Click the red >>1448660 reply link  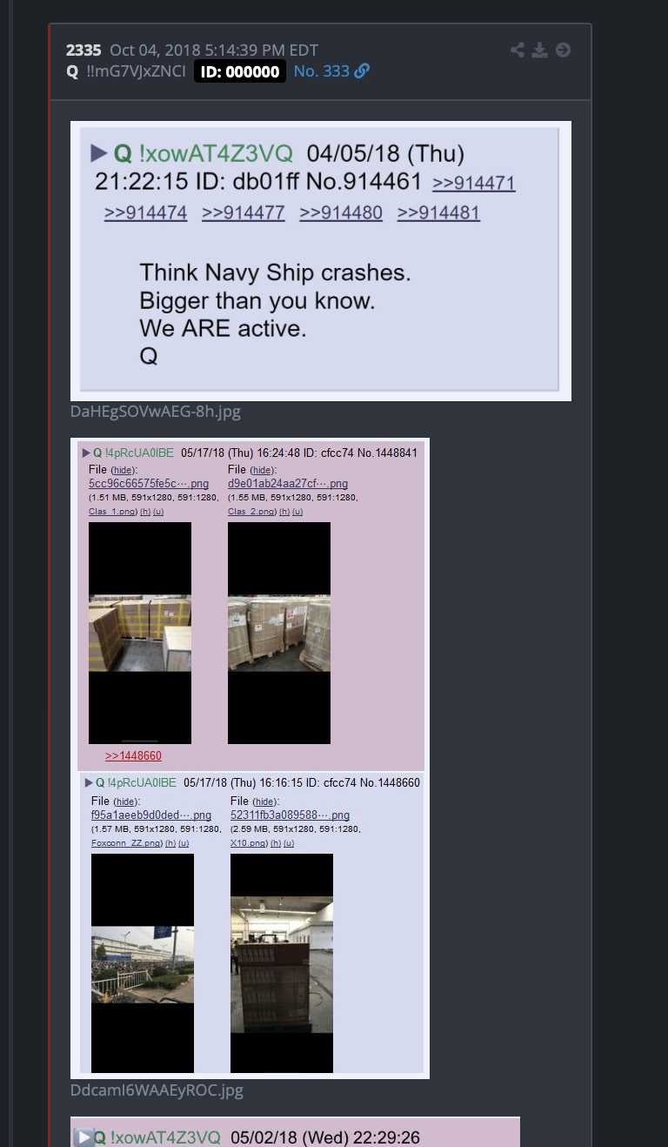[x=133, y=756]
